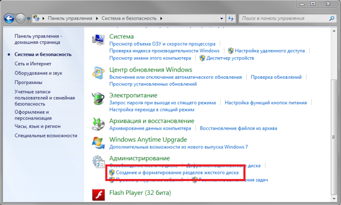Viewport: 341px width, 205px height.
Task: Open the address bar history dropdown
Action: coord(221,18)
